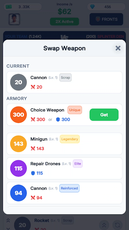The width and height of the screenshot is (129, 230).
Task: Click the Rocket upgrade double-chevron button
Action: [x=104, y=225]
